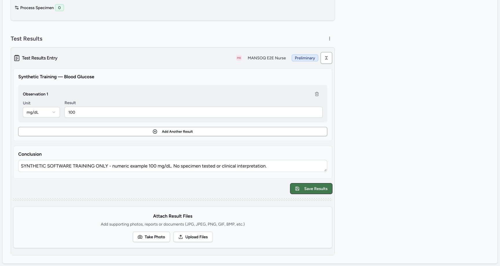
Task: Click the ME avatar badge
Action: (239, 58)
